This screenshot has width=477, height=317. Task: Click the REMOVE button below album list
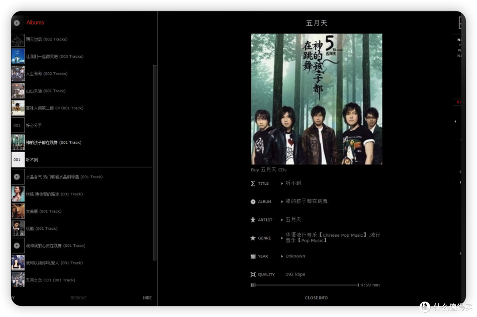tap(79, 298)
